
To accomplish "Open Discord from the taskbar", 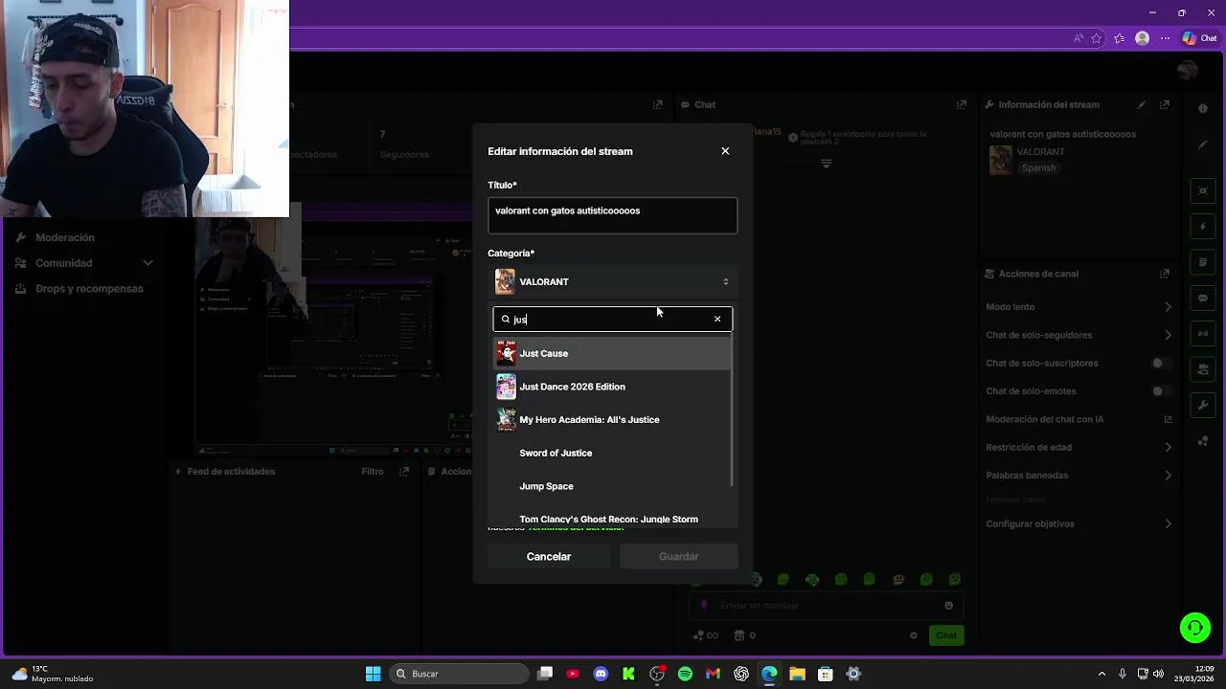I will (x=601, y=674).
